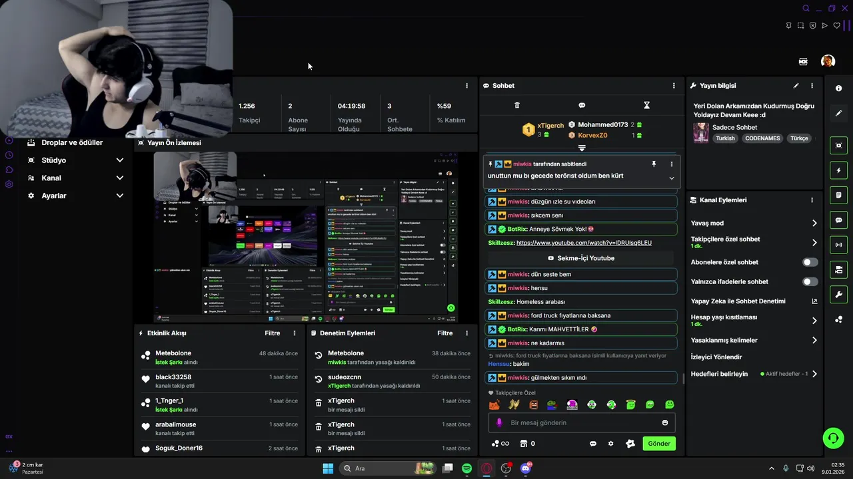Toggle channel actions panel icon in sidebar

point(838,269)
